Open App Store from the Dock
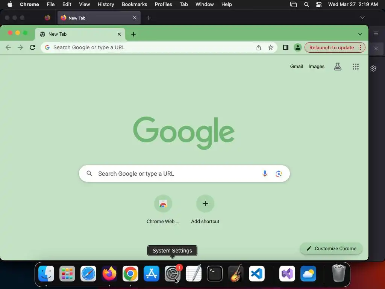Viewport: 385px width, 289px height. click(152, 274)
